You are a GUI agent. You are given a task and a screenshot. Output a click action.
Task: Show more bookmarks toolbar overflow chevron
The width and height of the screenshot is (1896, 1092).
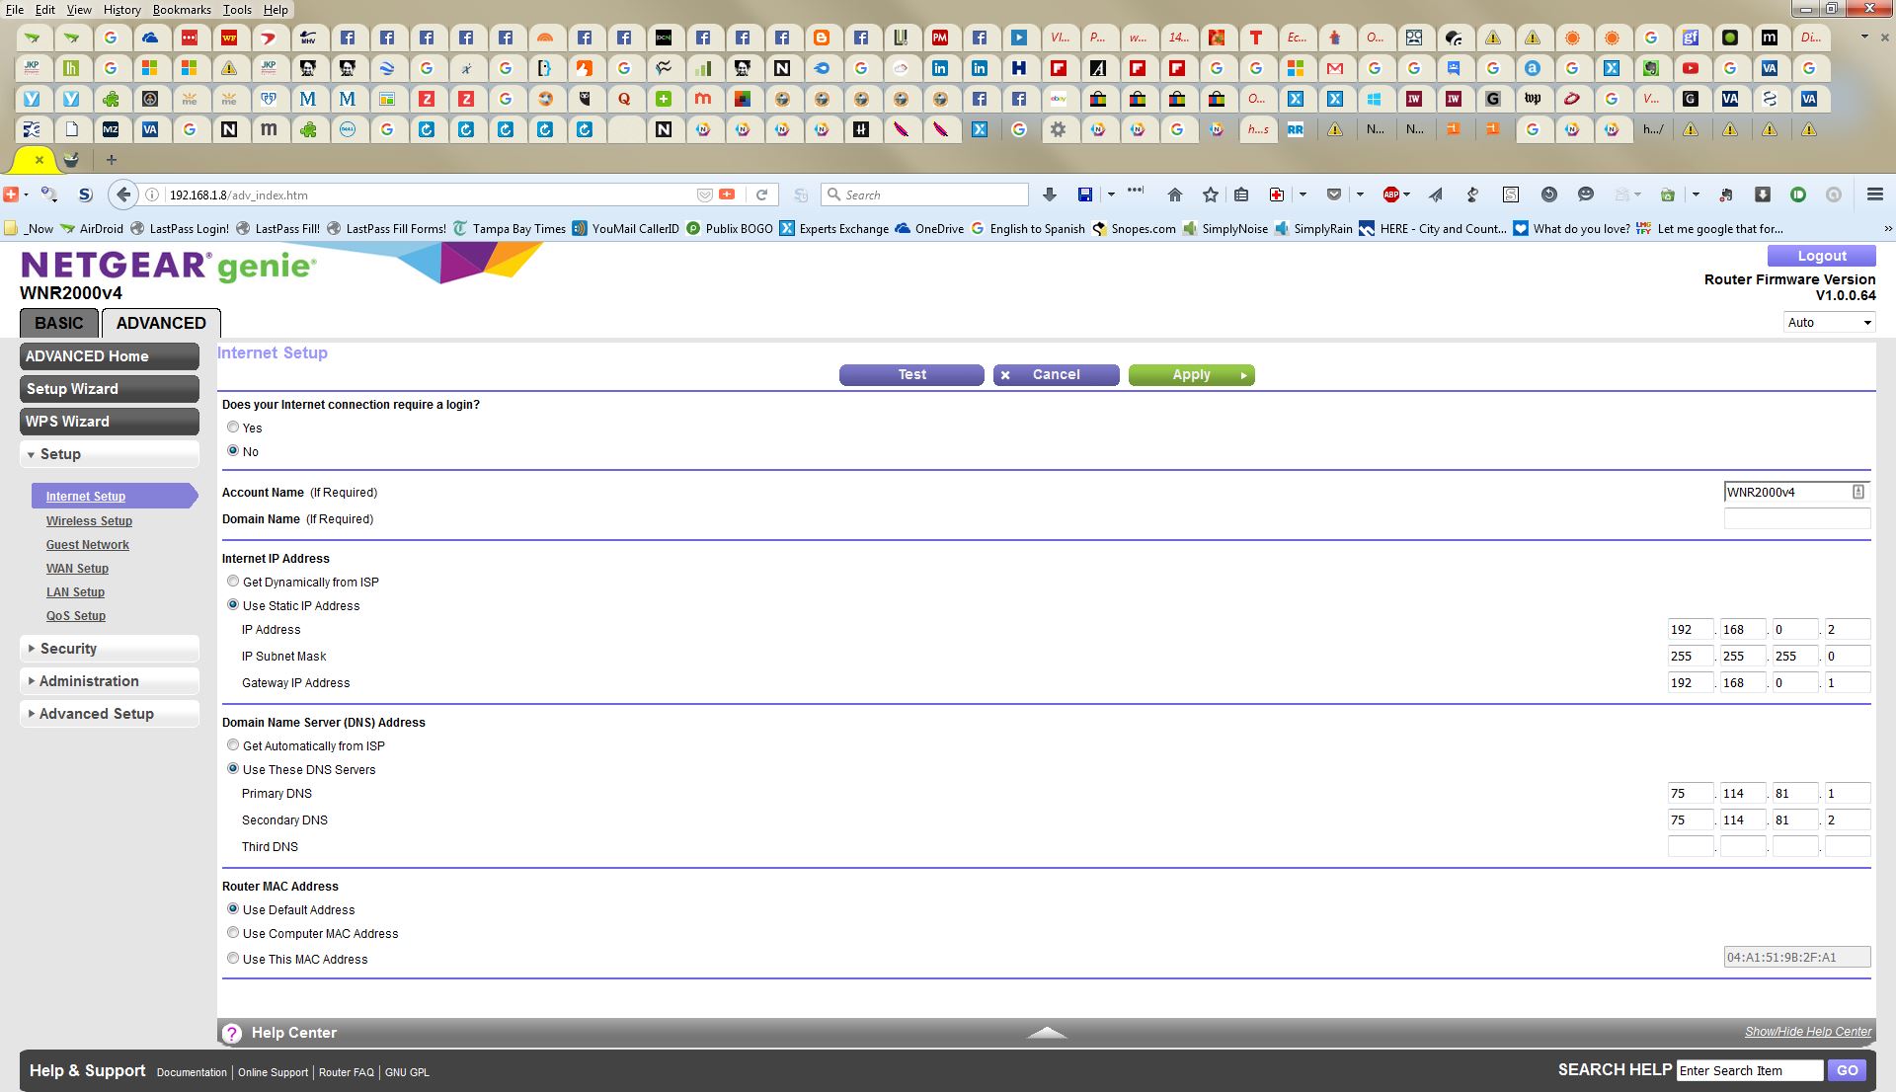pos(1887,228)
